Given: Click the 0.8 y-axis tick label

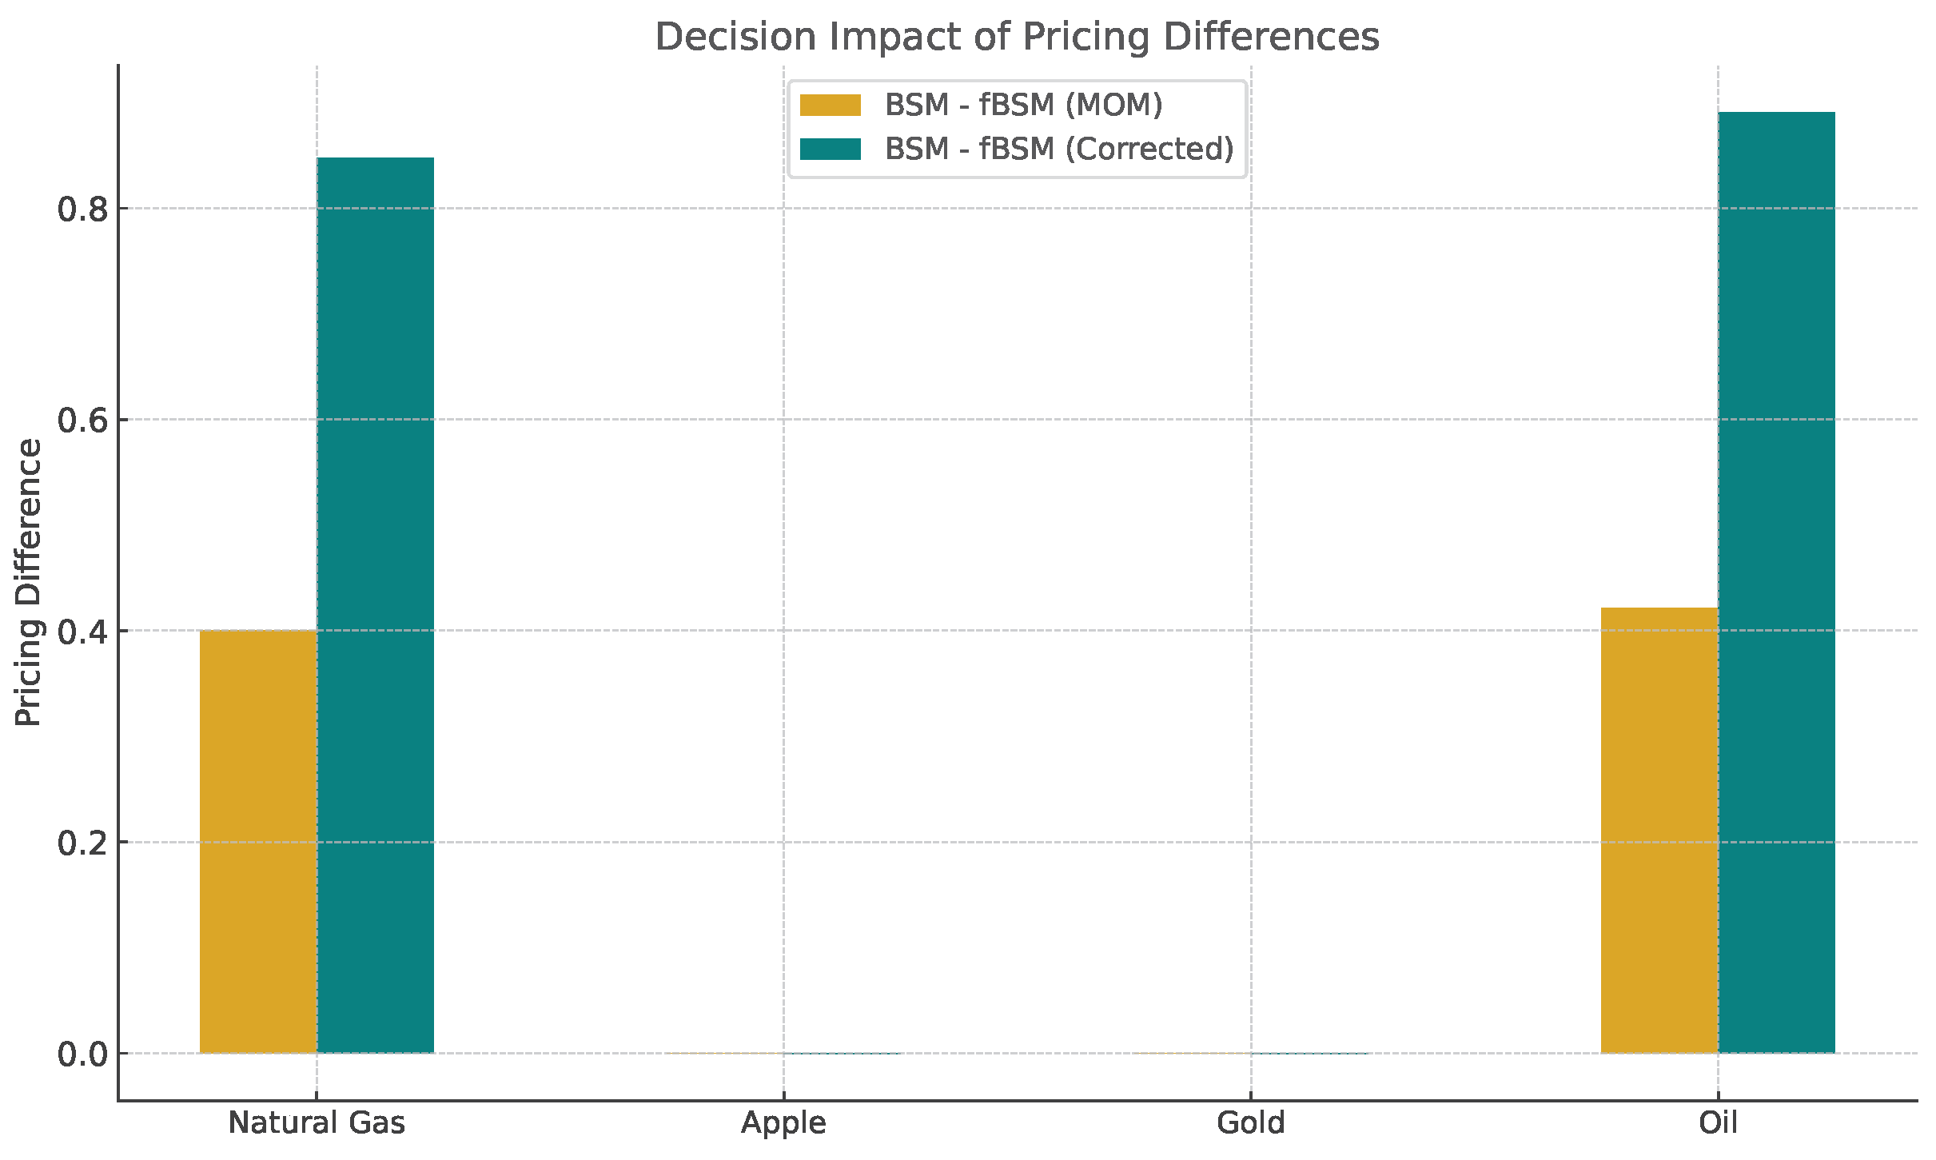Looking at the screenshot, I should pos(82,209).
